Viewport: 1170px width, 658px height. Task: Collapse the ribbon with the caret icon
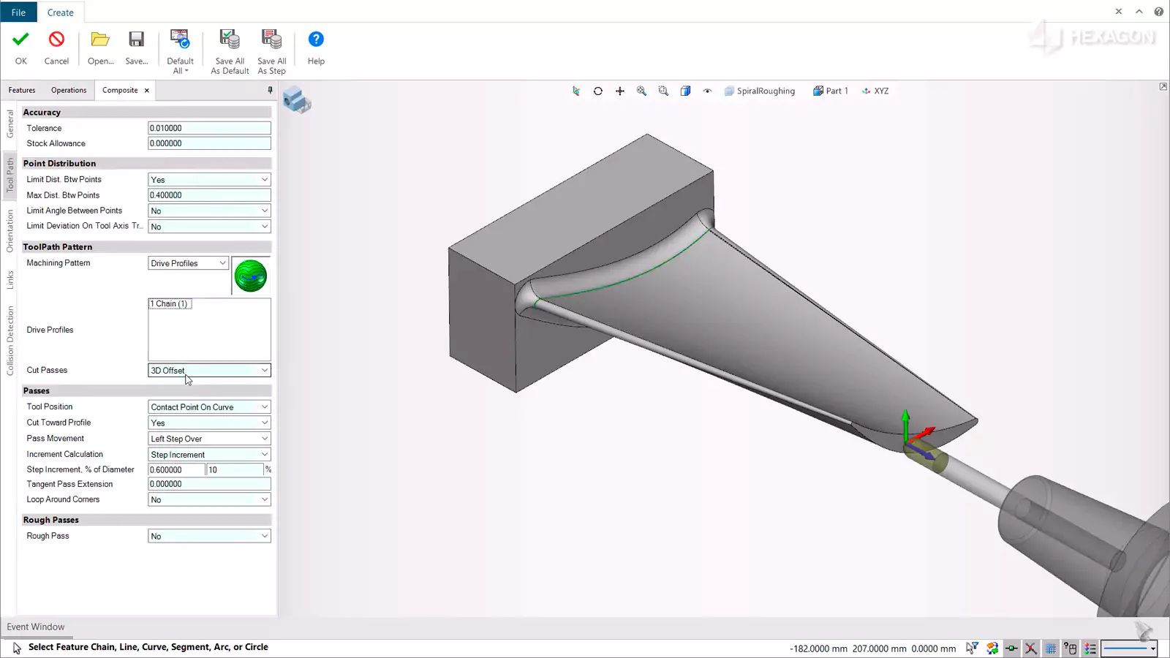1139,12
